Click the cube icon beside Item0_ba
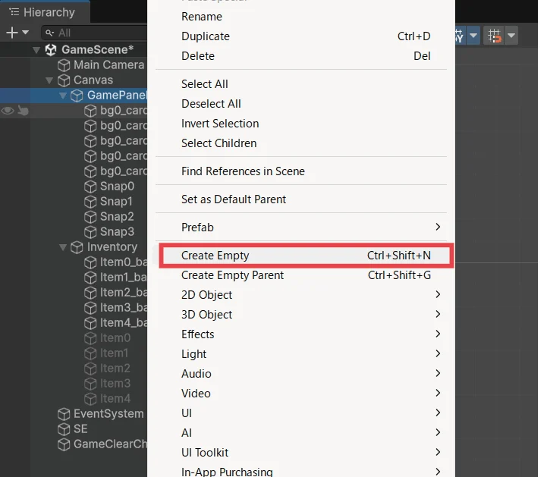547x477 pixels. pos(91,262)
